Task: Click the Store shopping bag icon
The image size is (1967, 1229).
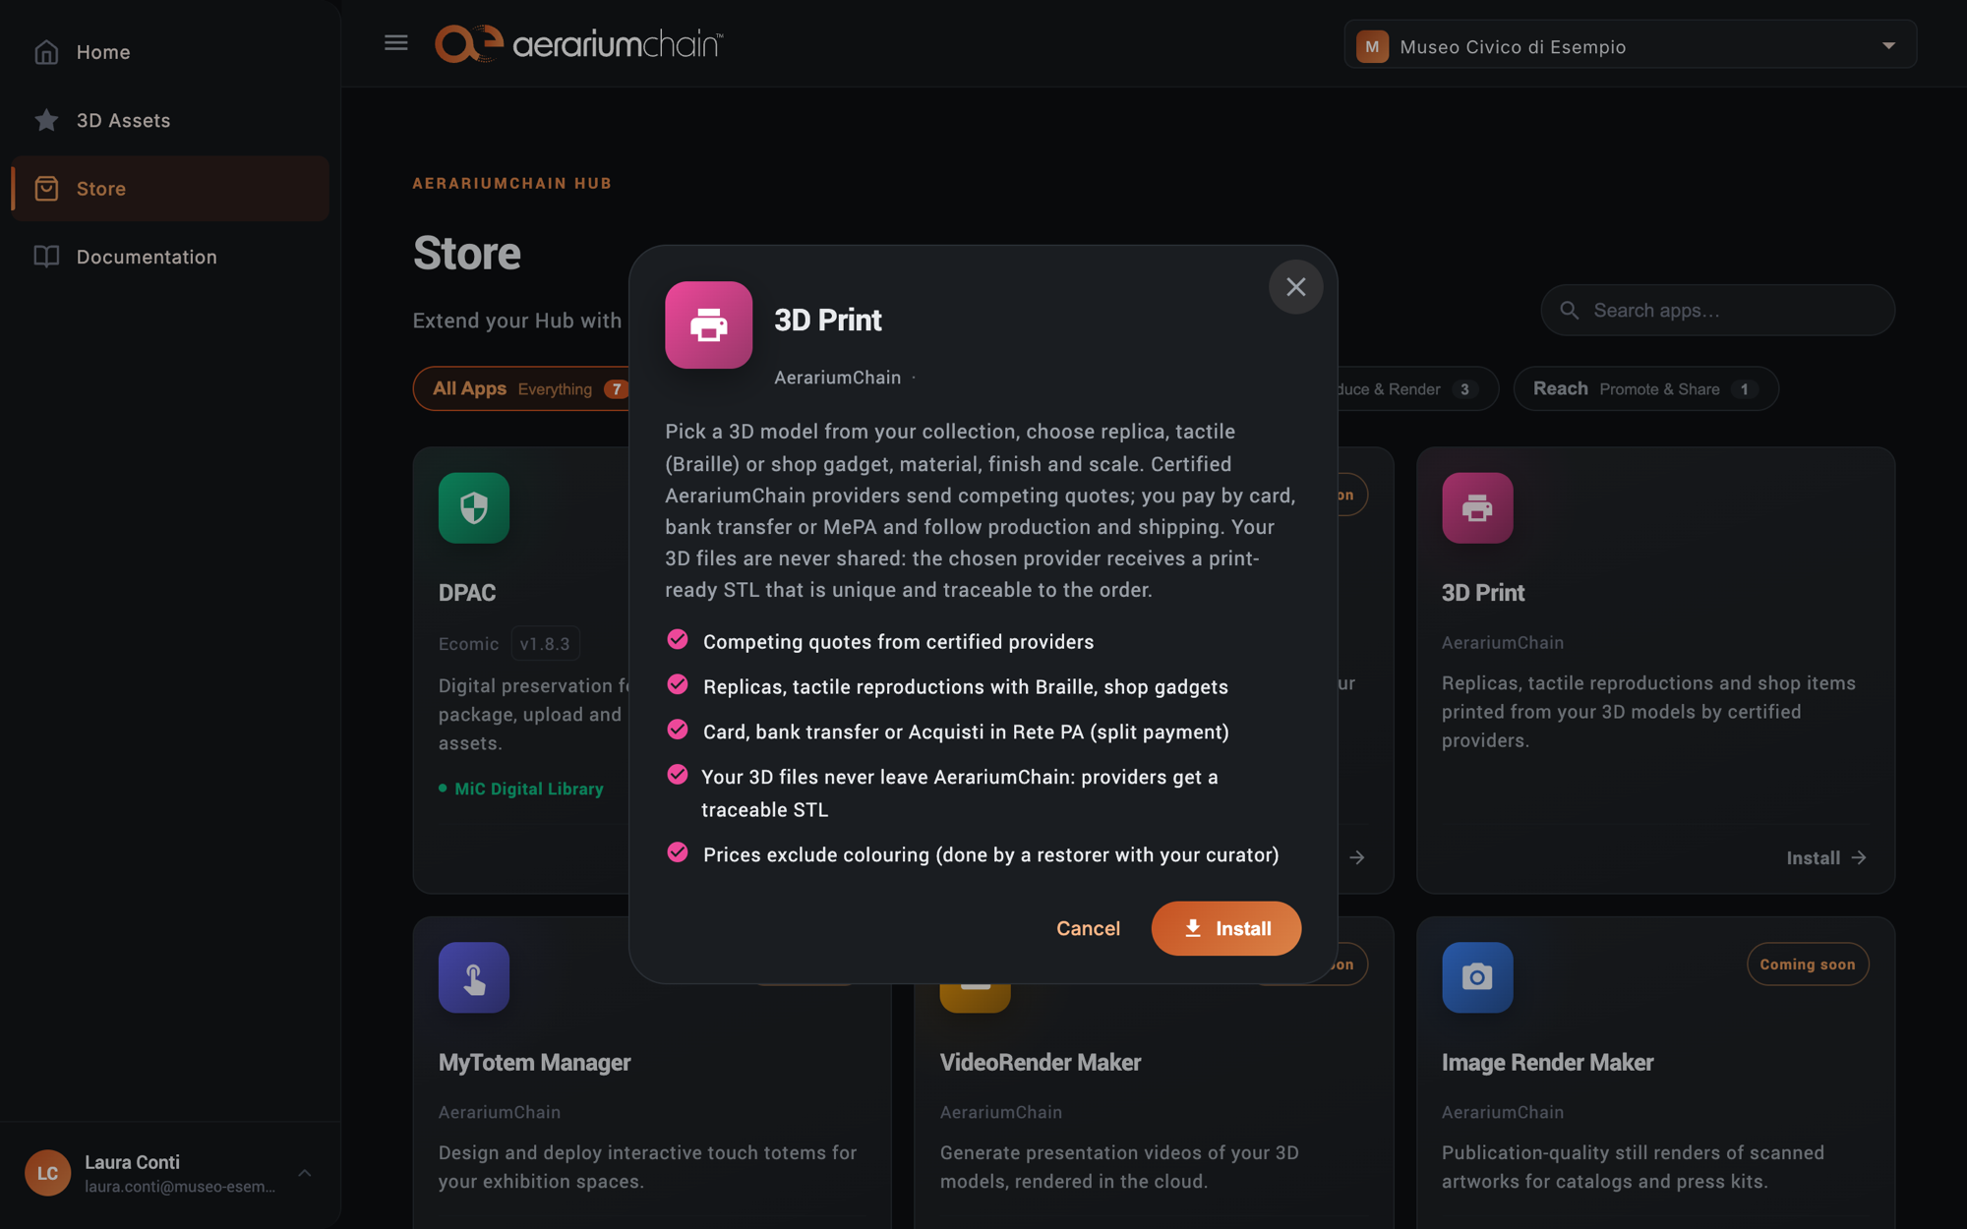Action: pos(46,189)
